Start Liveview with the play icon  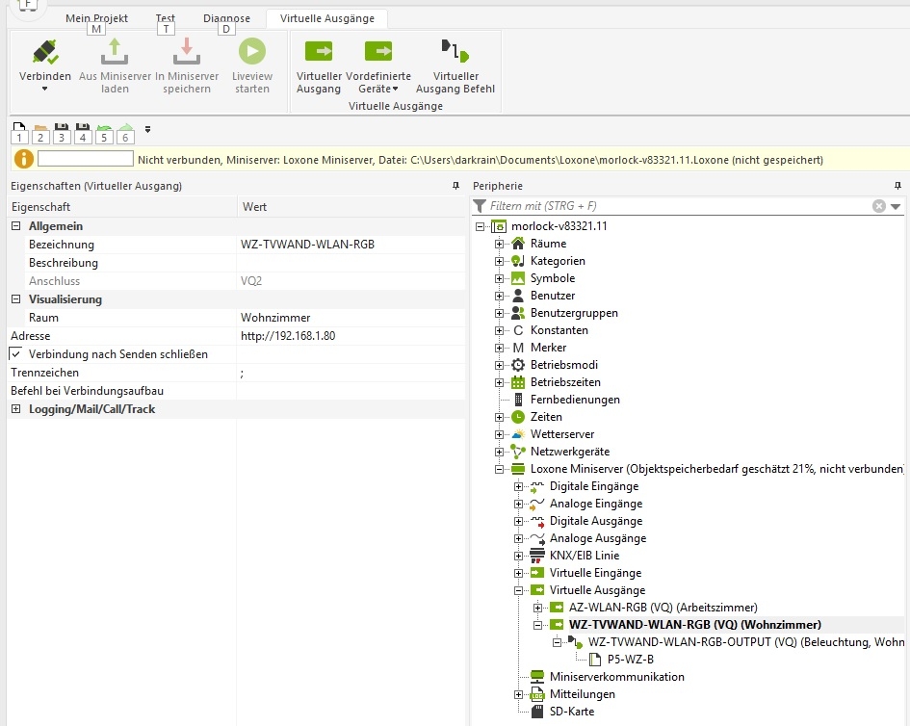click(x=252, y=52)
